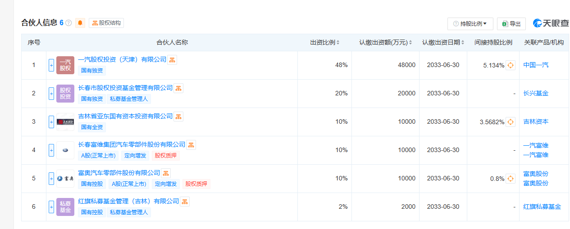The height and width of the screenshot is (229, 570).
Task: Show indirect holding path icon beside 3.5682%
Action: pyautogui.click(x=511, y=122)
